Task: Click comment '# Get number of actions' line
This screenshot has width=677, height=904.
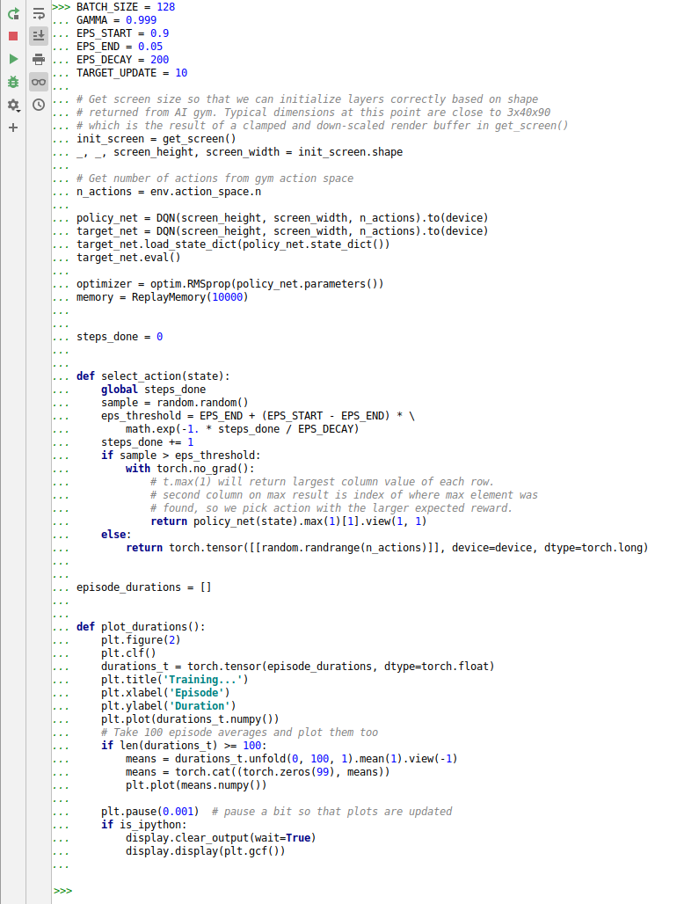Action: (215, 179)
